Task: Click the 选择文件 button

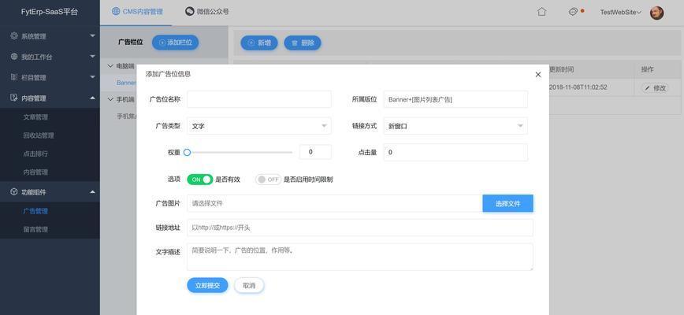Action: point(507,203)
